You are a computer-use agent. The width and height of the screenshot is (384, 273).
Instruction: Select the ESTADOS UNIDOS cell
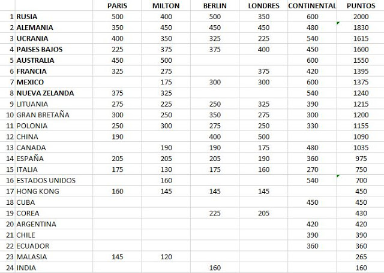pyautogui.click(x=41, y=180)
